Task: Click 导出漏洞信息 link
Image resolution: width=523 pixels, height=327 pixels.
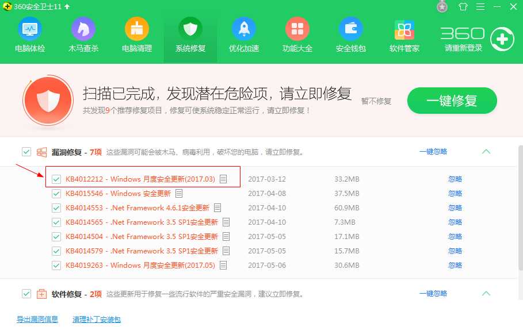Action: (x=37, y=320)
